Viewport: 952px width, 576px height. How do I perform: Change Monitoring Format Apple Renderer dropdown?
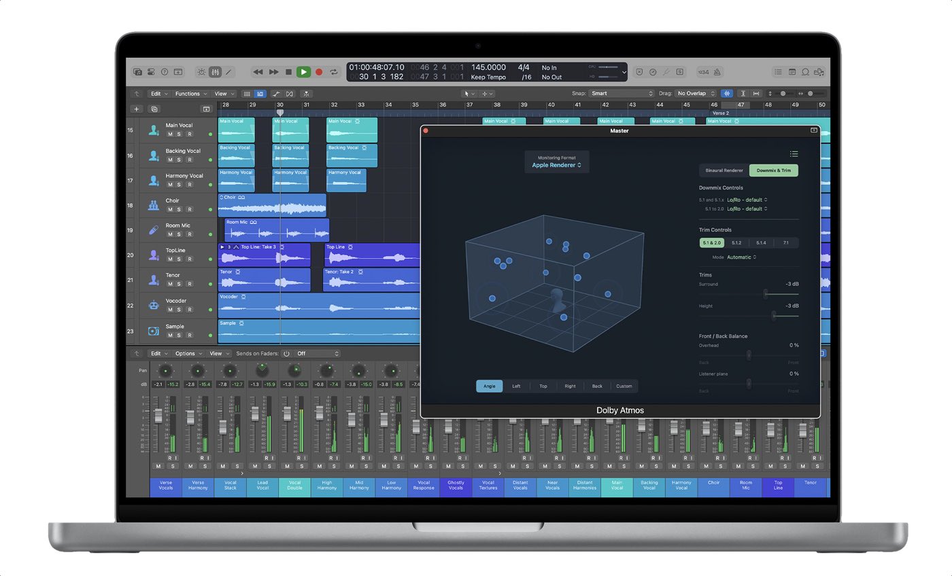(556, 165)
